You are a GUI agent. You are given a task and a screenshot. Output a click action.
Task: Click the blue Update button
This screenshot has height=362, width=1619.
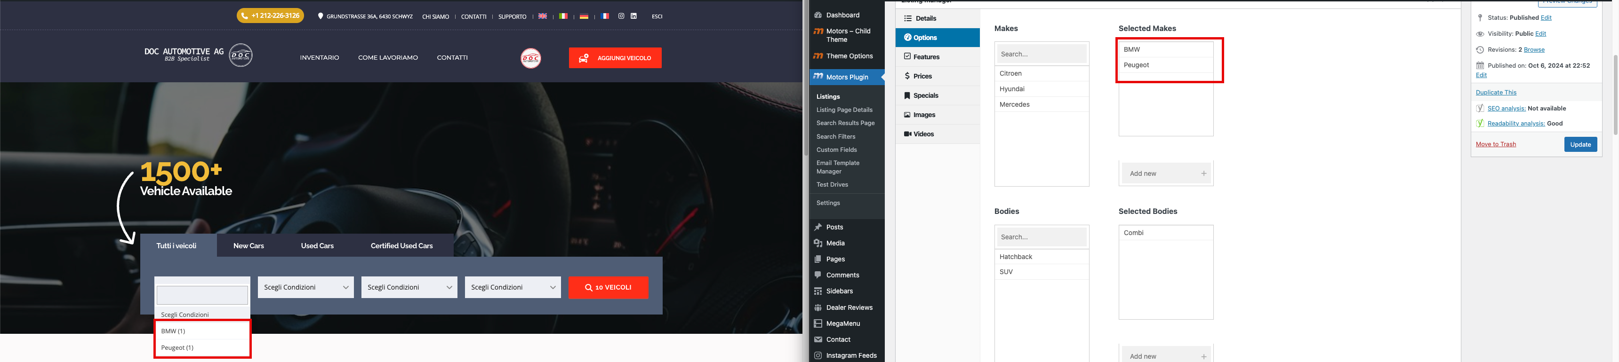pos(1580,144)
